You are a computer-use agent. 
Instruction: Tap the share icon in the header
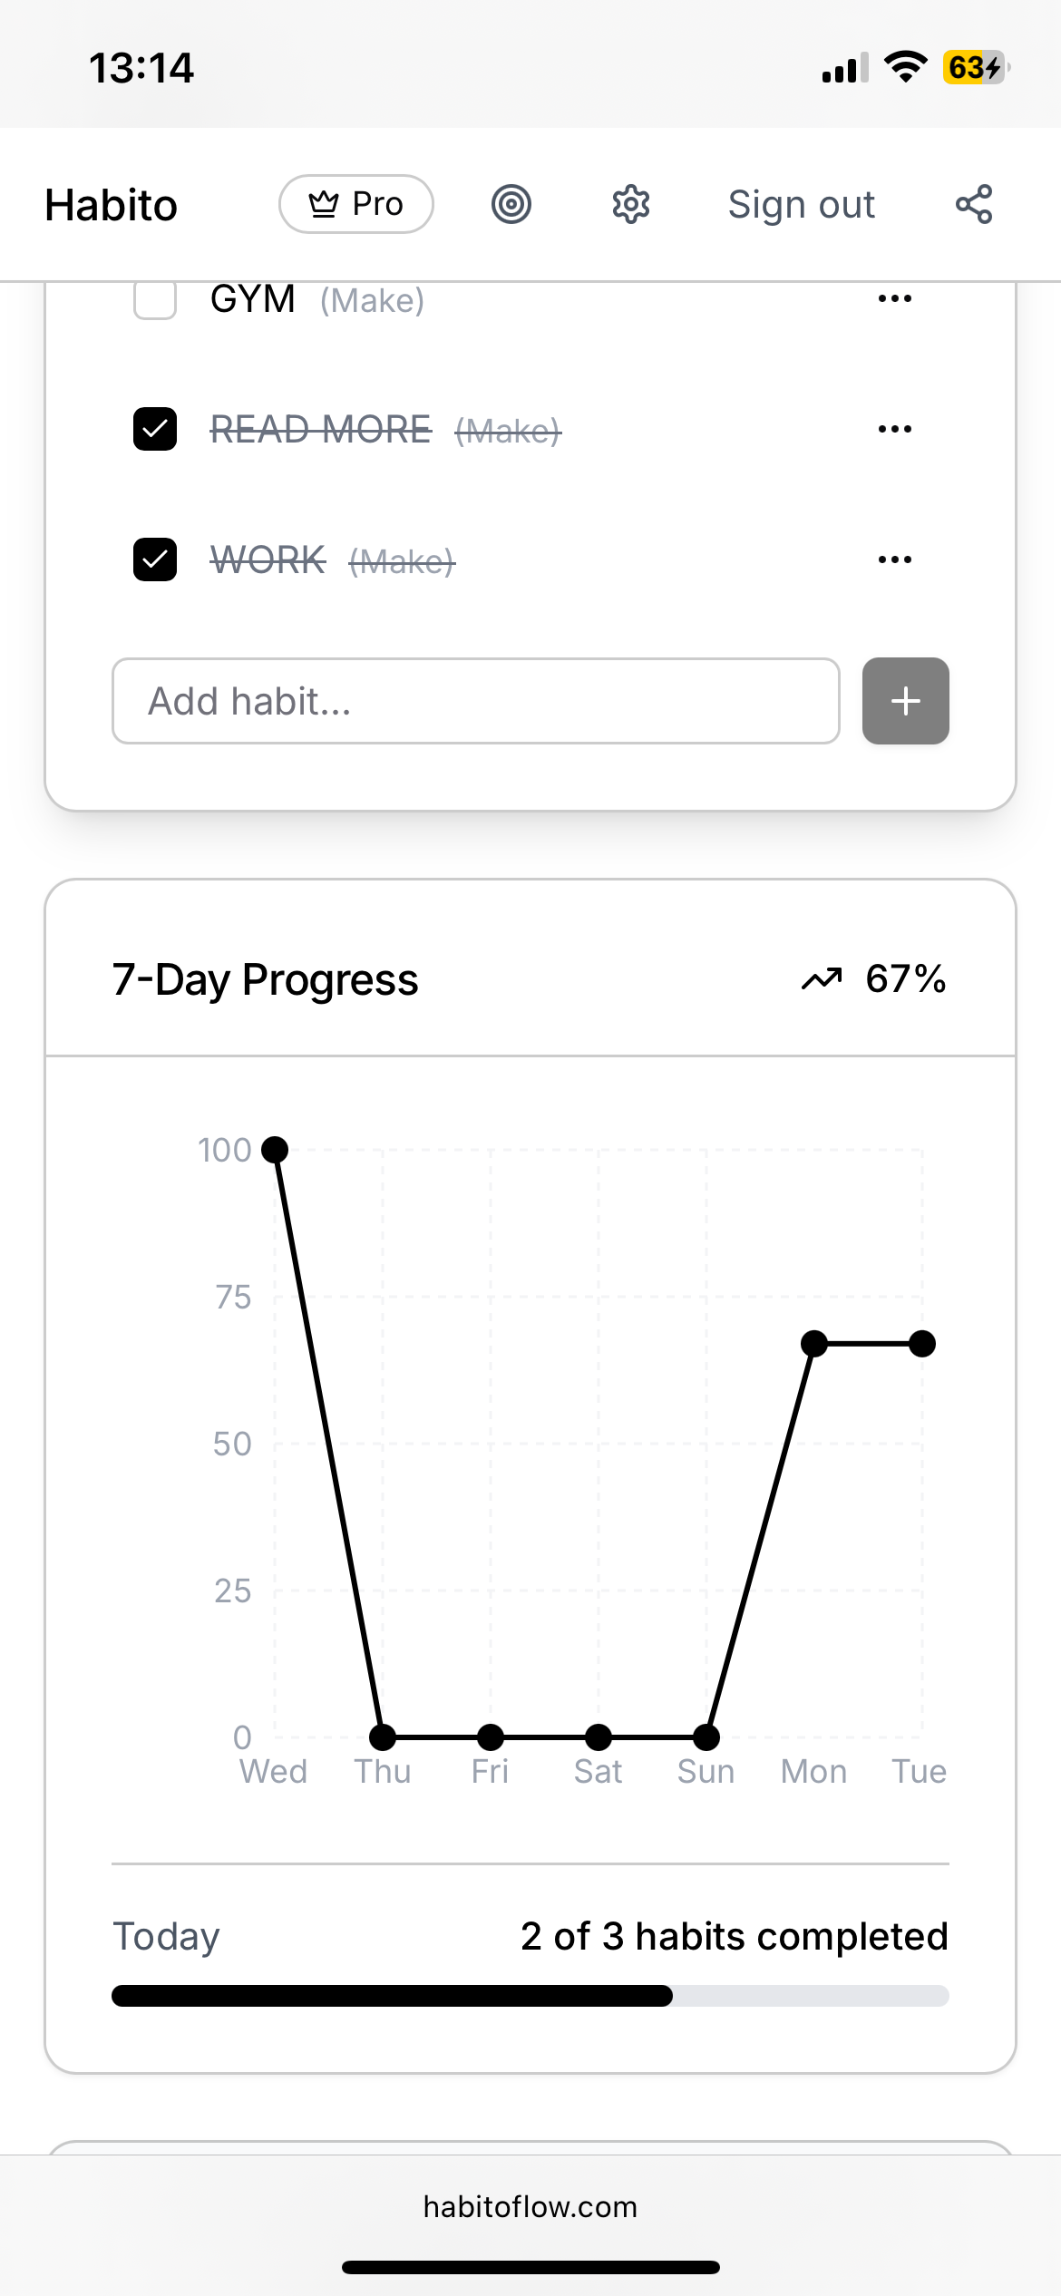tap(974, 204)
